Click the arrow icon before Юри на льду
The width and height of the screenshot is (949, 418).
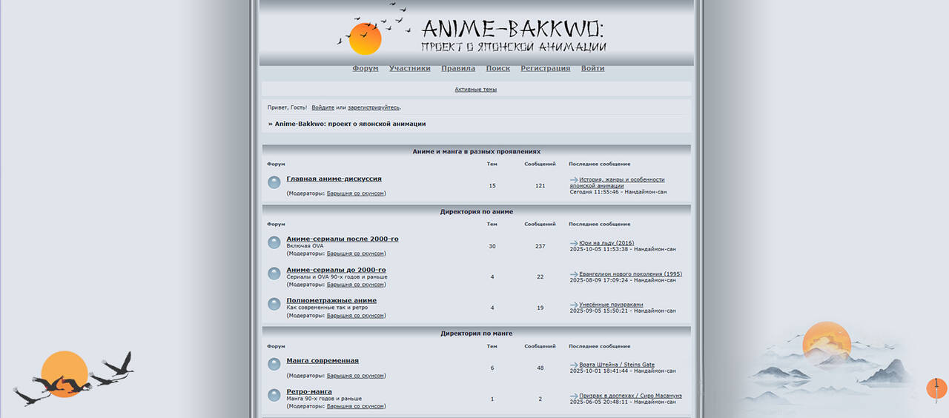[573, 243]
